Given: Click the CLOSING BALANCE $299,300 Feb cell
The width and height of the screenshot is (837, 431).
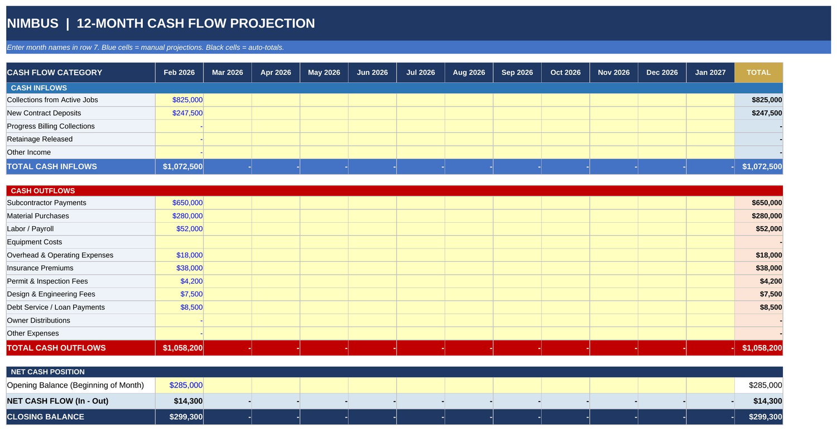Looking at the screenshot, I should (x=179, y=417).
